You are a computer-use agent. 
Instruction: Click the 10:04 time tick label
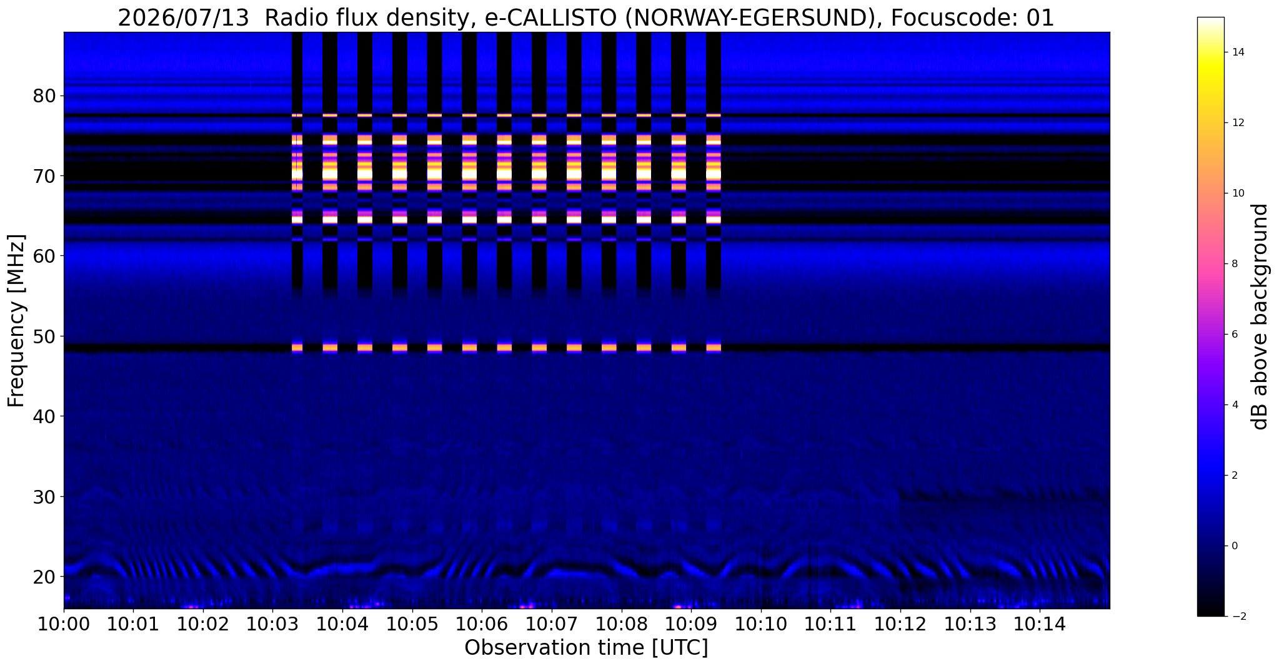coord(342,624)
